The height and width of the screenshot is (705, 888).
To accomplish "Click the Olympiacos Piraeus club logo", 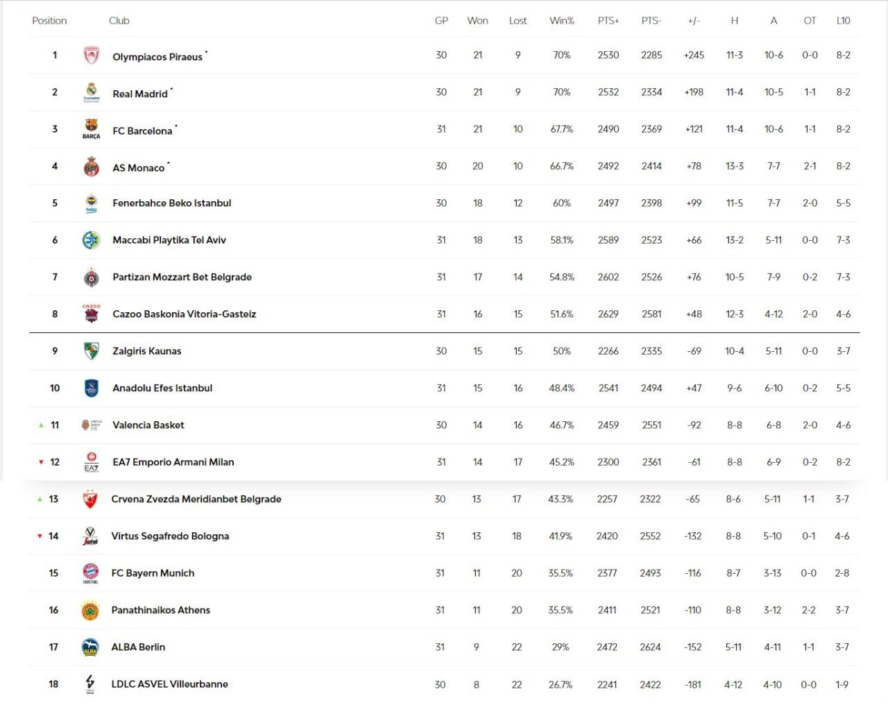I will pyautogui.click(x=91, y=56).
